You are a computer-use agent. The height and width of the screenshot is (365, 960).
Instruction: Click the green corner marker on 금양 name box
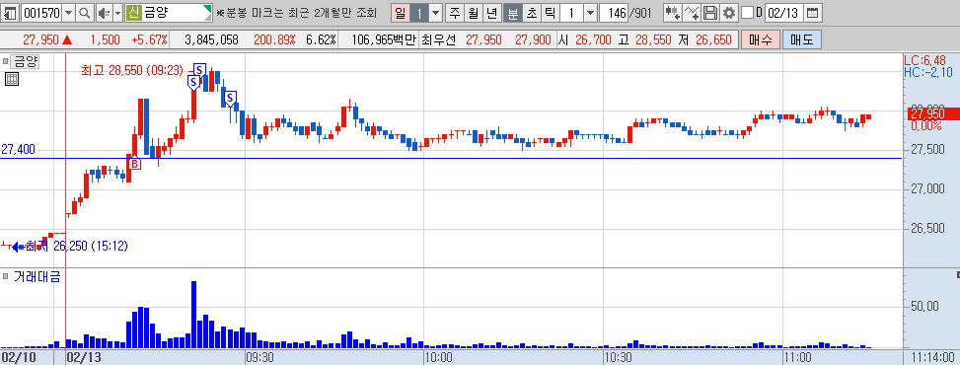click(x=208, y=9)
